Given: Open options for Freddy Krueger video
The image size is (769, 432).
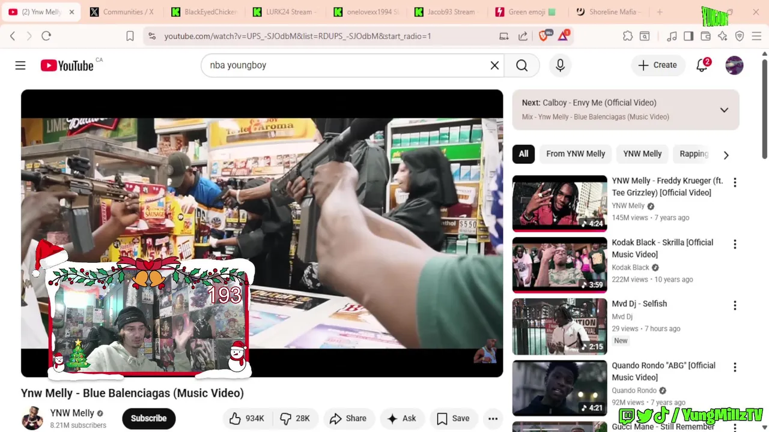Looking at the screenshot, I should coord(734,182).
